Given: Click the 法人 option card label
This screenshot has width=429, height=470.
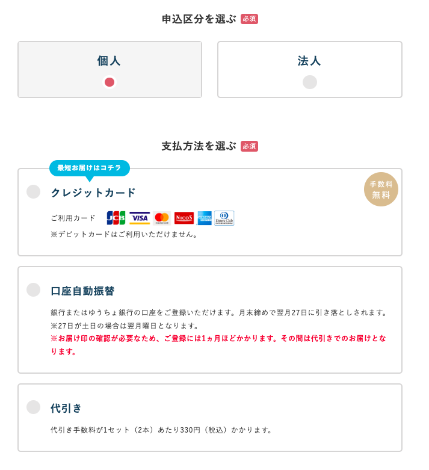Looking at the screenshot, I should pos(309,61).
